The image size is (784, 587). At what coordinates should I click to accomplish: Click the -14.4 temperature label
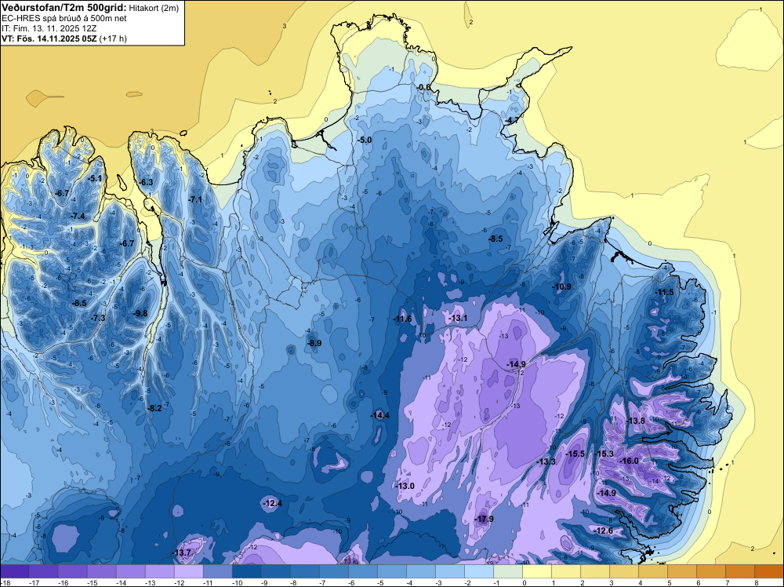(379, 415)
